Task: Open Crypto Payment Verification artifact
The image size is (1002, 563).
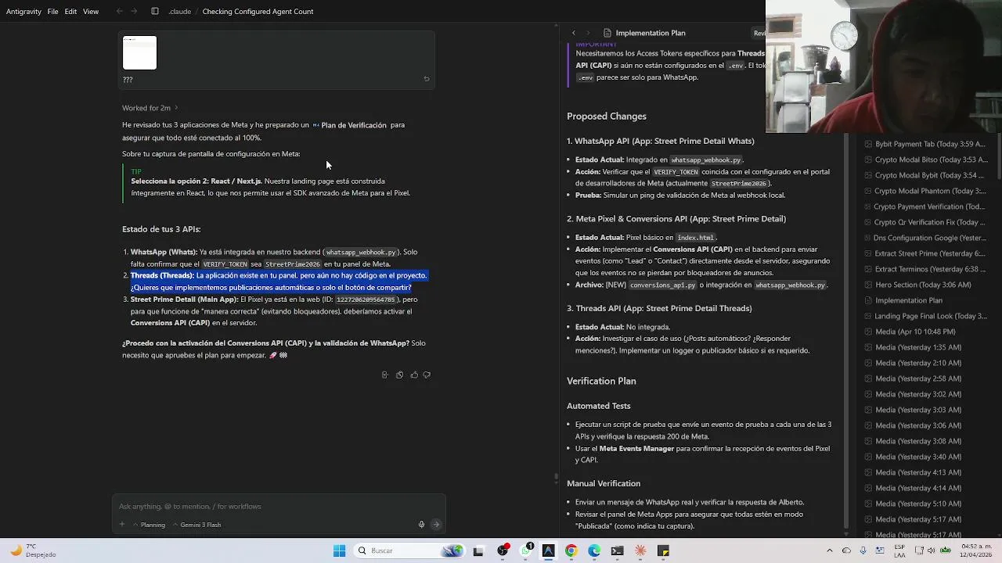Action: [x=925, y=206]
